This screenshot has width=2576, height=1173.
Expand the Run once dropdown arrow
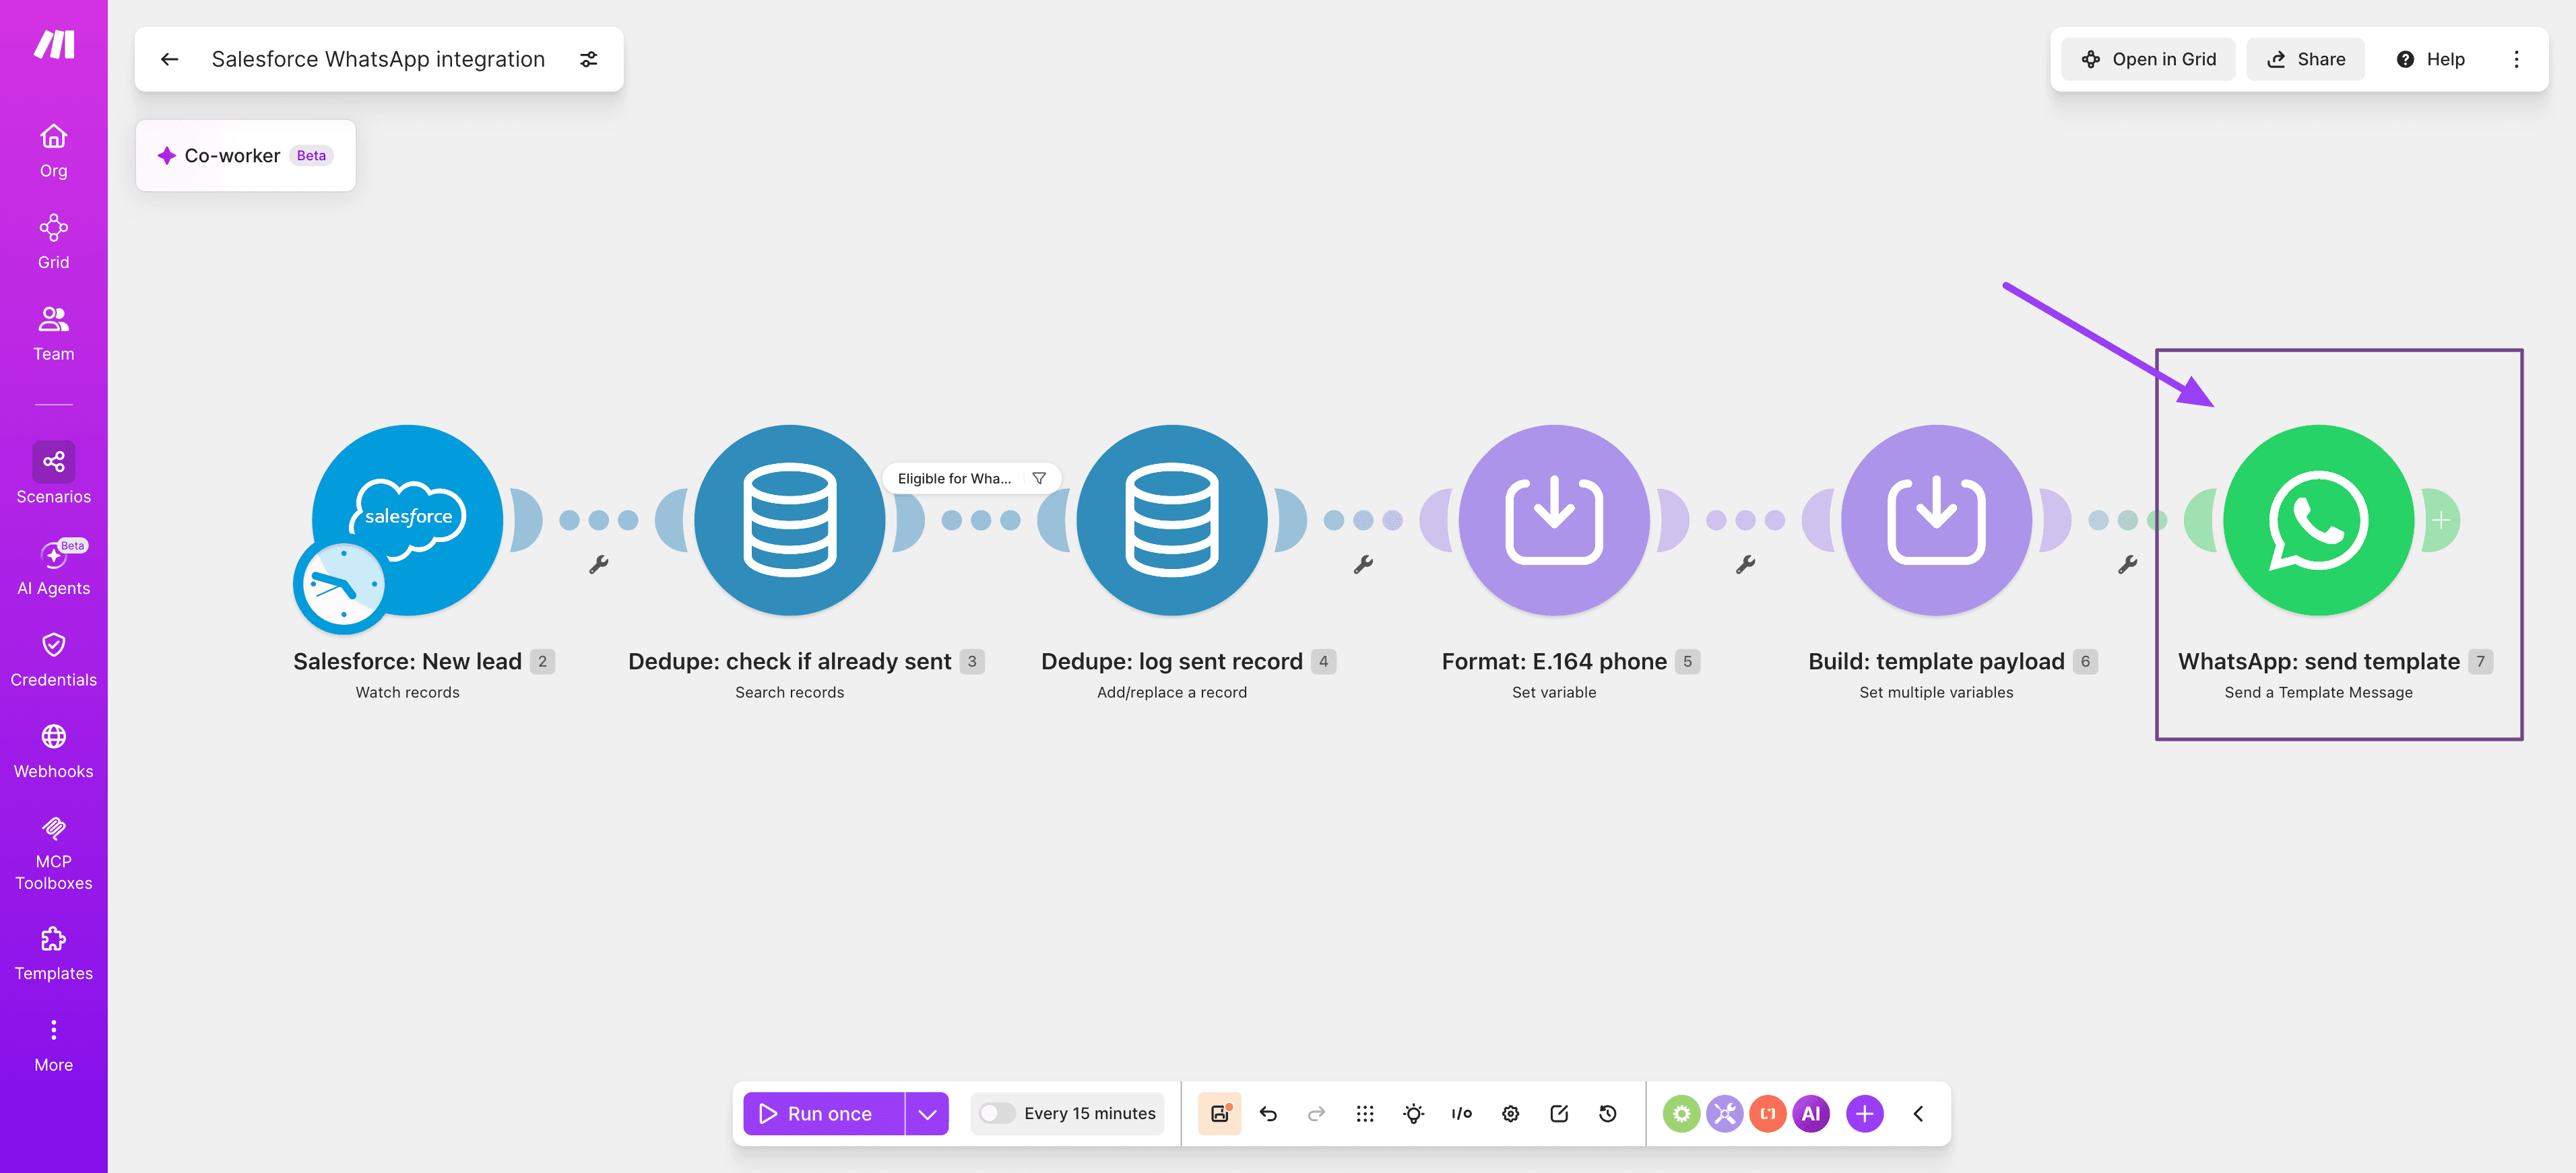click(927, 1113)
